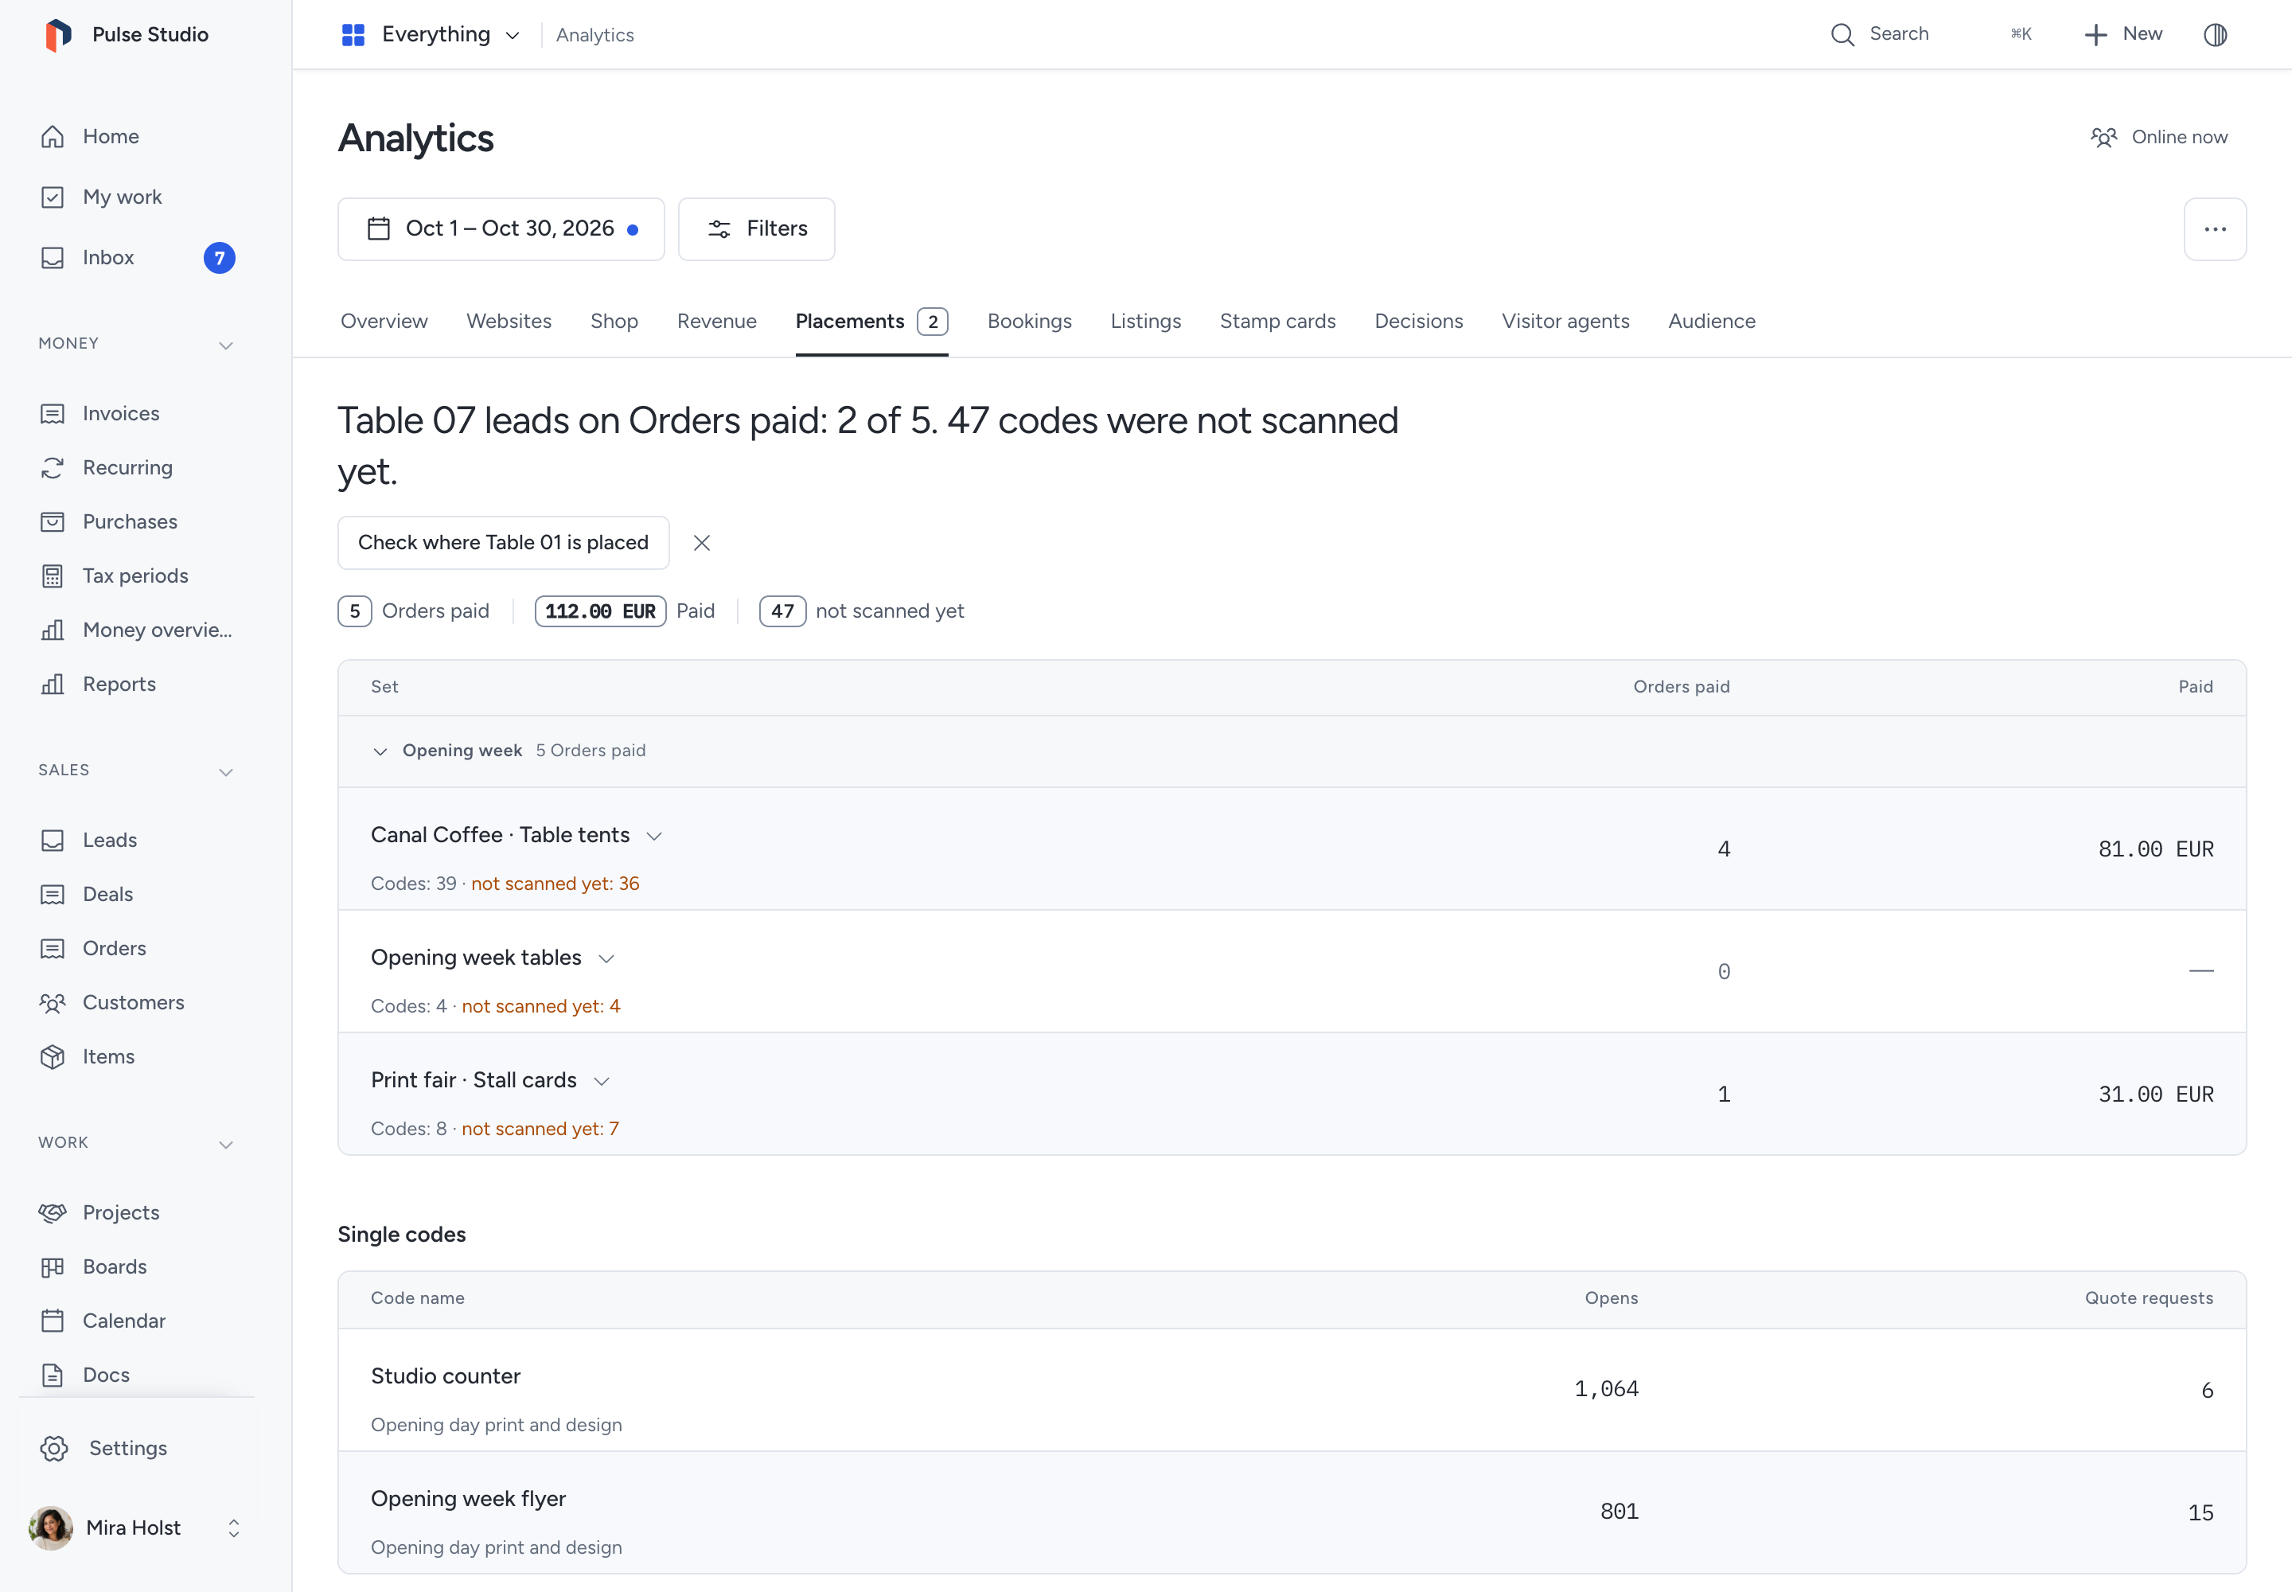Open the Filters button
The width and height of the screenshot is (2292, 1592).
[756, 229]
